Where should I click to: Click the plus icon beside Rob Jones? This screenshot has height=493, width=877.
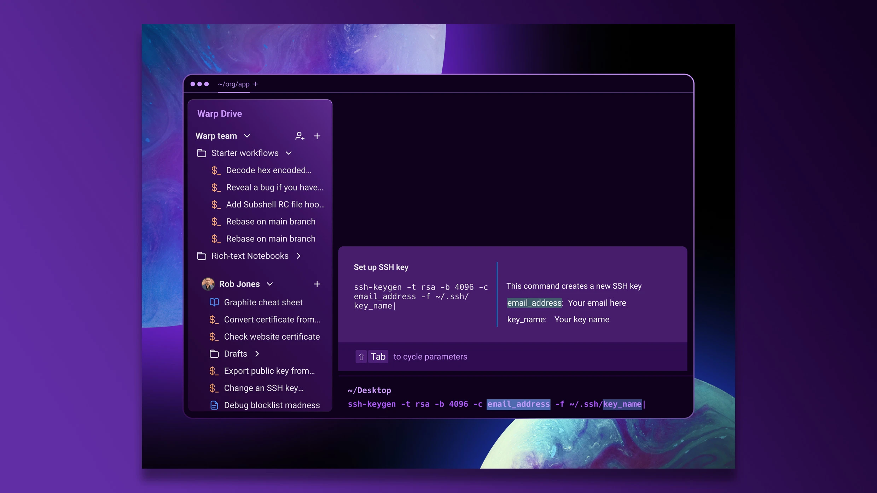[x=317, y=284]
